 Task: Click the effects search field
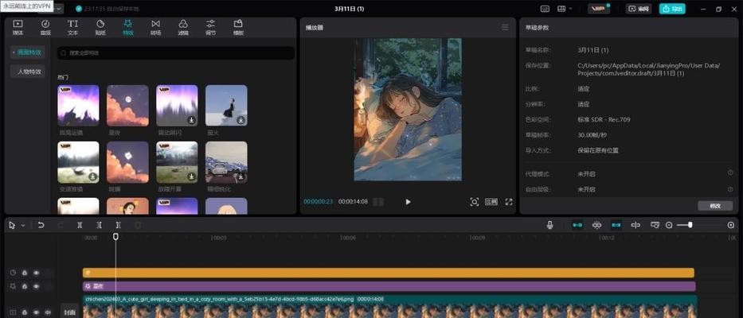[x=176, y=53]
